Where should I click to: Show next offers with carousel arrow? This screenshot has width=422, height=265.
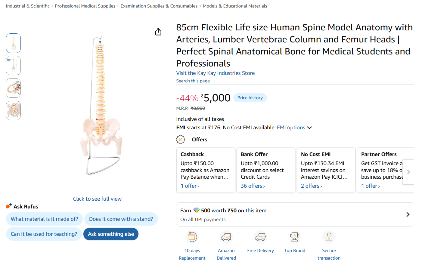click(x=408, y=172)
